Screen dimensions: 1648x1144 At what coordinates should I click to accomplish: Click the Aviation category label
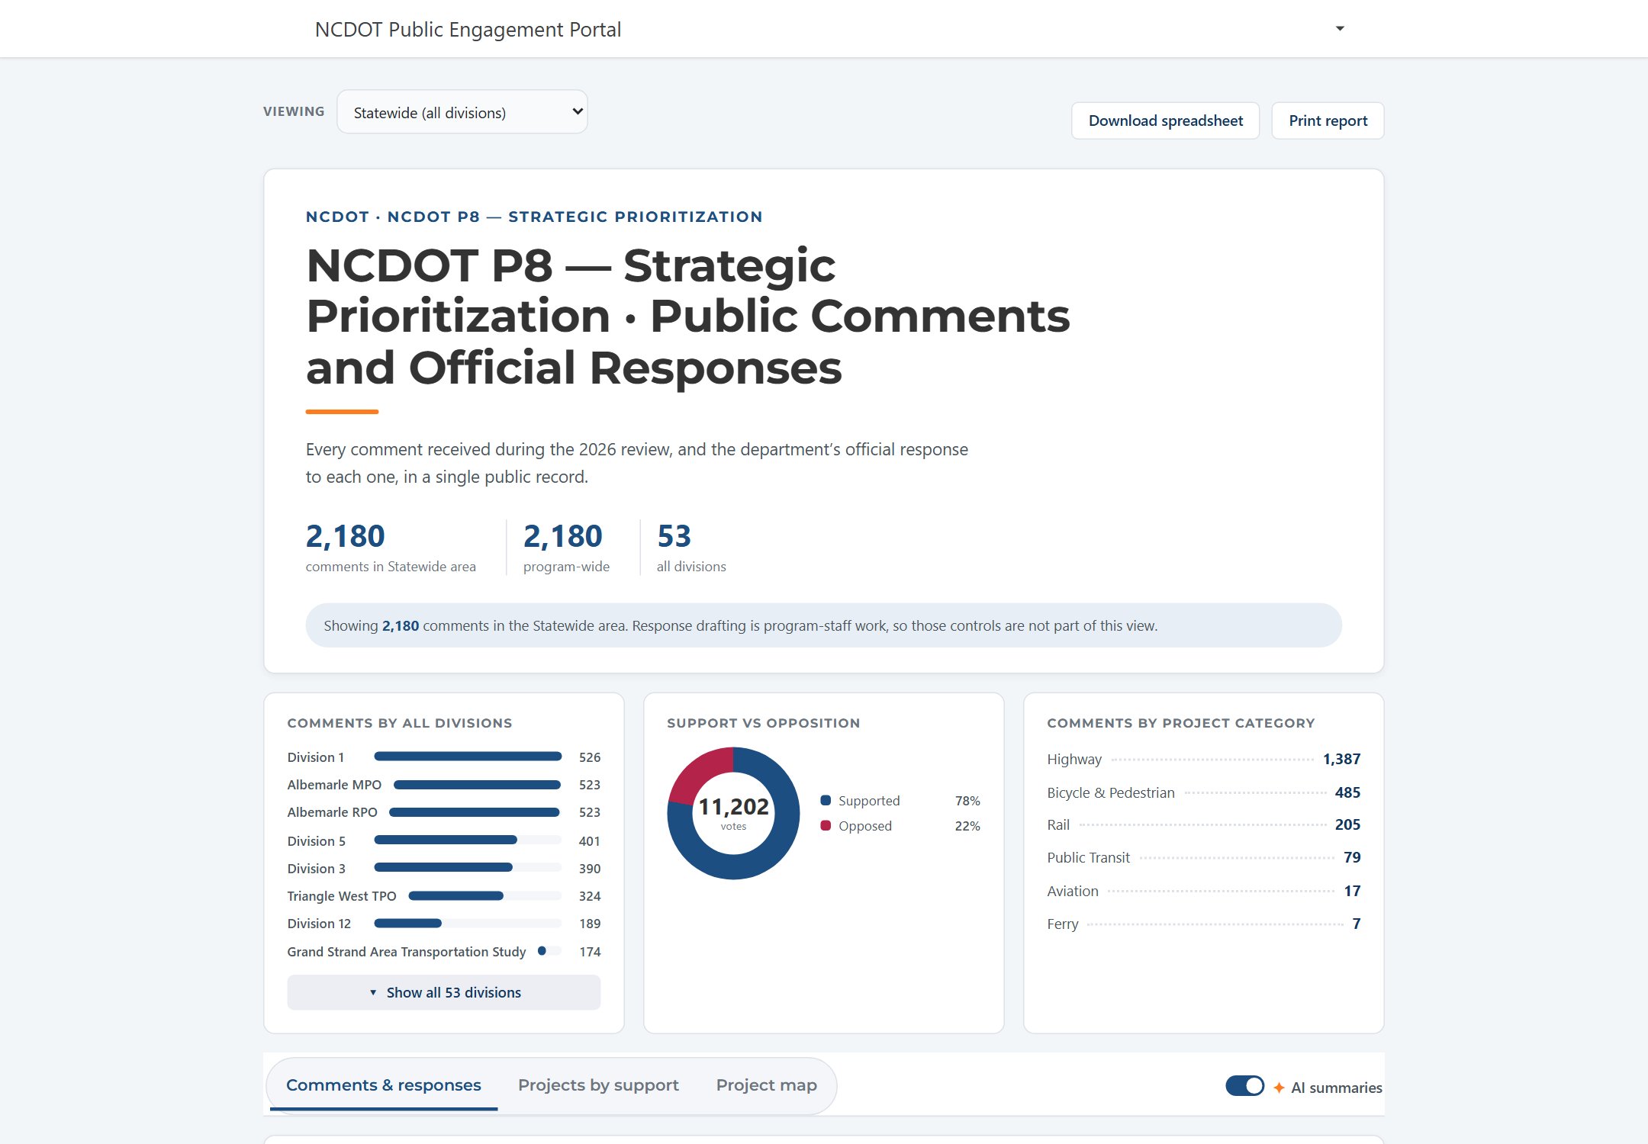pos(1073,891)
